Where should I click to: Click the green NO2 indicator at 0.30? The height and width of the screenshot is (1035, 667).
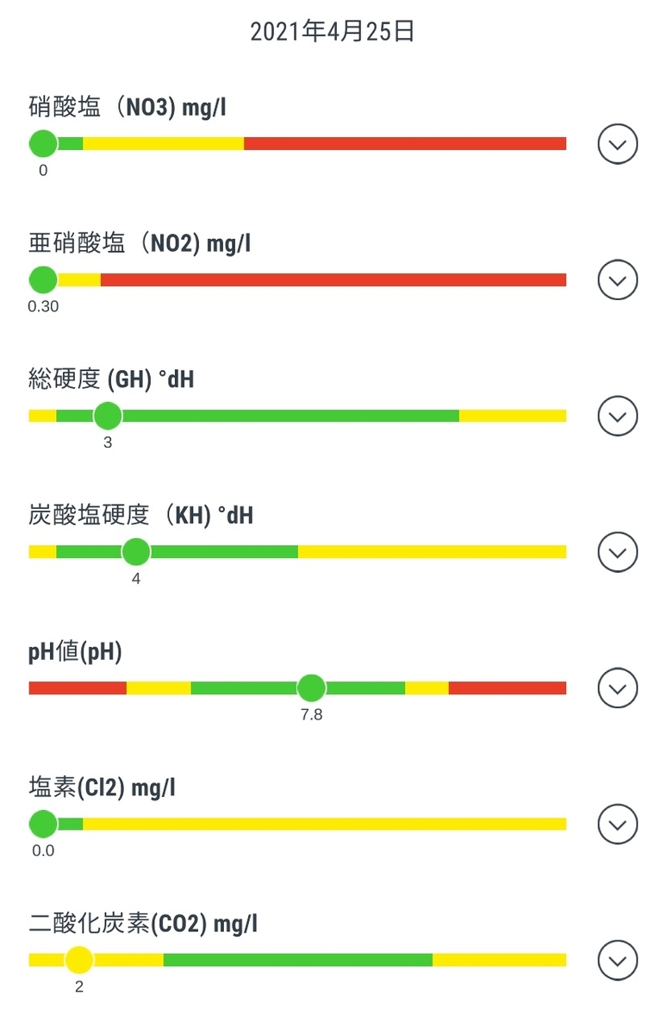[43, 279]
